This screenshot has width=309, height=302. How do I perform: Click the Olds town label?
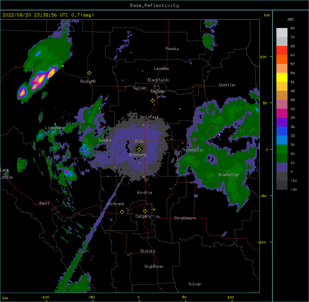[139, 141]
